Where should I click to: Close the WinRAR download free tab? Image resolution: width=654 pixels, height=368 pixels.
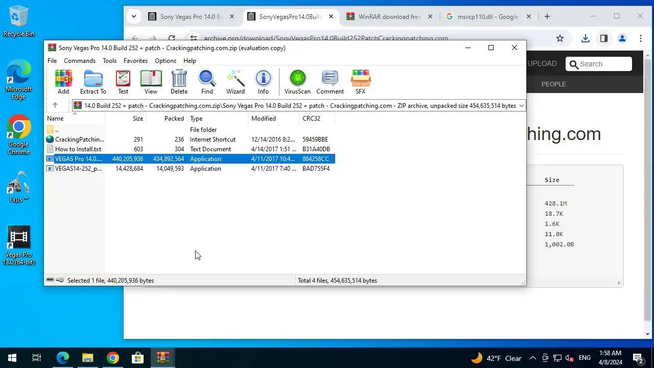[430, 17]
